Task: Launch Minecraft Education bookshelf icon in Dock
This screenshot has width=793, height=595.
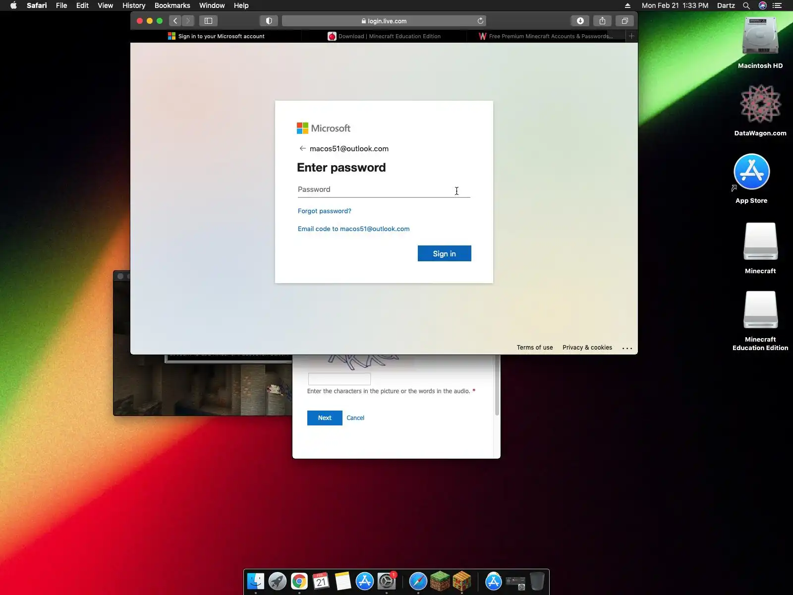Action: click(462, 581)
